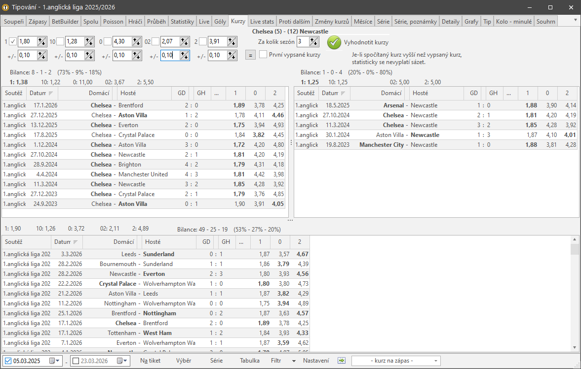This screenshot has height=369, width=581.
Task: Click the Tabulka button
Action: [x=250, y=361]
